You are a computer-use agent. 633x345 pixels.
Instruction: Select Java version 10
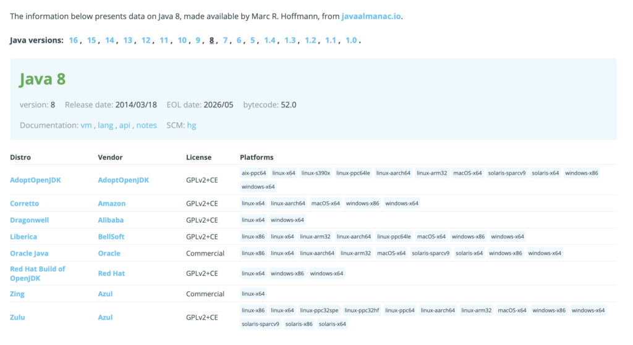point(182,40)
